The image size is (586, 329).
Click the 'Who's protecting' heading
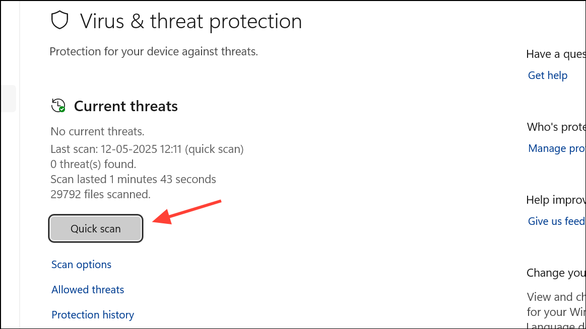pyautogui.click(x=556, y=127)
